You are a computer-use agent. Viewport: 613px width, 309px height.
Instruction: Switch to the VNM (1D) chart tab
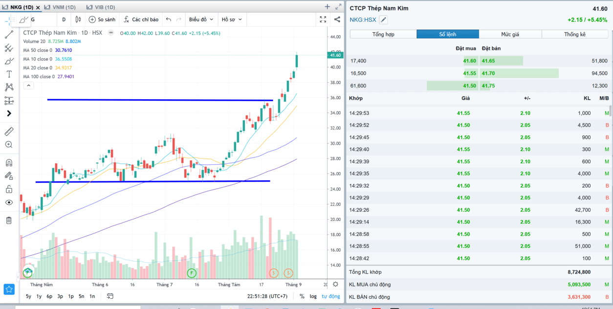point(60,7)
